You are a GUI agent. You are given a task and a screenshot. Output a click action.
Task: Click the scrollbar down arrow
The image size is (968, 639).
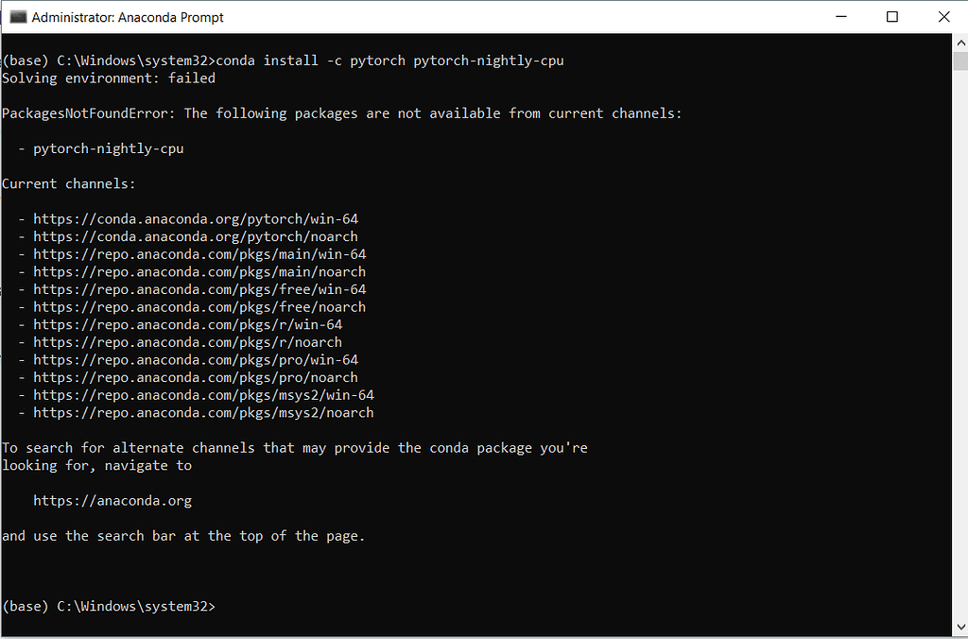959,630
